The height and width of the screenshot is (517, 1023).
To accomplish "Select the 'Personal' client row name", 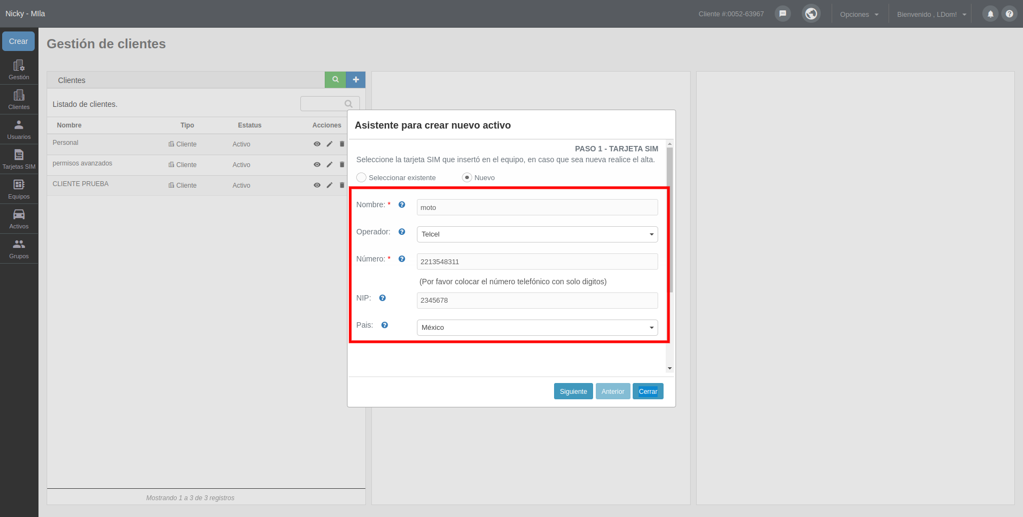I will coord(66,143).
